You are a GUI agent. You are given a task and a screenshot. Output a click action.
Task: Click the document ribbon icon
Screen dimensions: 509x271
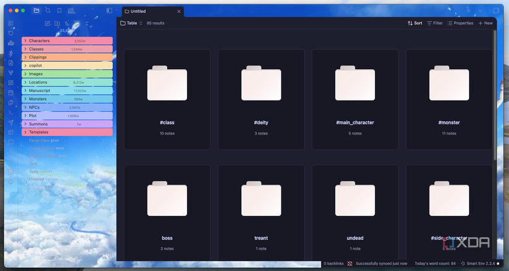10,63
